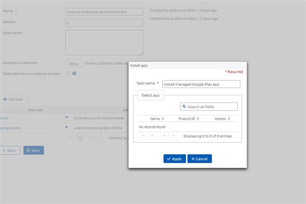Expand dropdown arrow on Assign policy row
This screenshot has width=306, height=204.
tap(66, 128)
